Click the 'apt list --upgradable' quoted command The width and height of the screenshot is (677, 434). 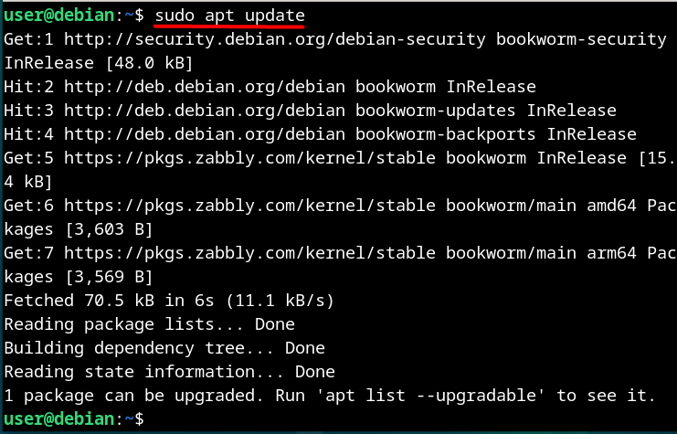click(431, 396)
